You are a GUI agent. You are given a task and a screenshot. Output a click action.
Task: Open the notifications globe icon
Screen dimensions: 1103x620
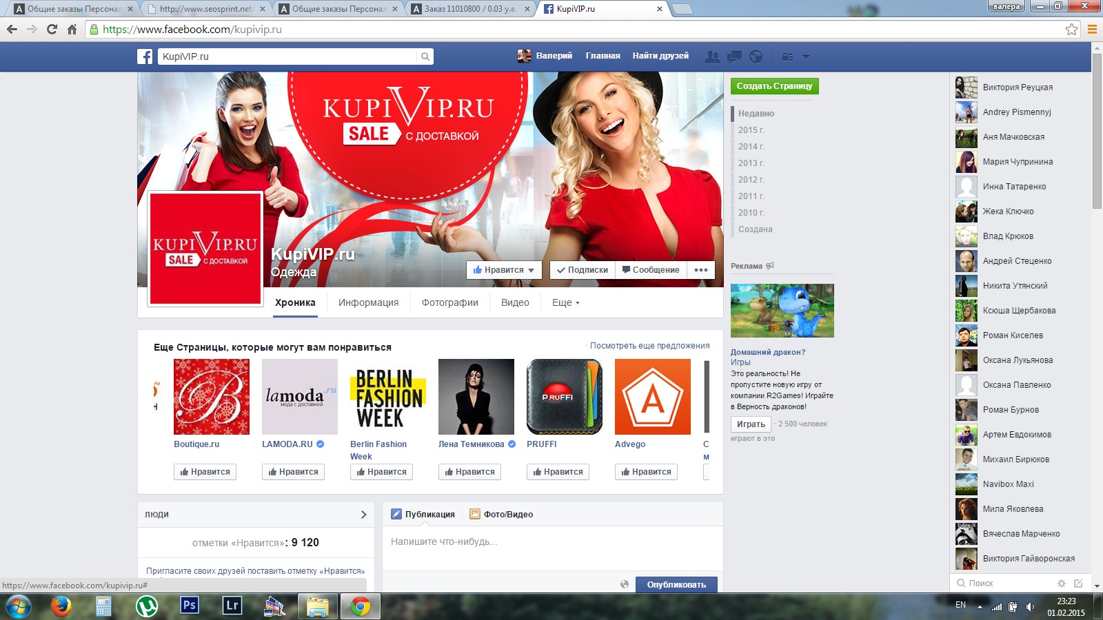click(x=756, y=56)
